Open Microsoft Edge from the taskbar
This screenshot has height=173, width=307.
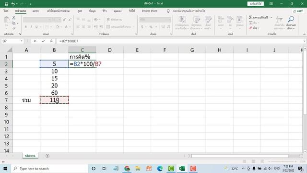coord(160,169)
